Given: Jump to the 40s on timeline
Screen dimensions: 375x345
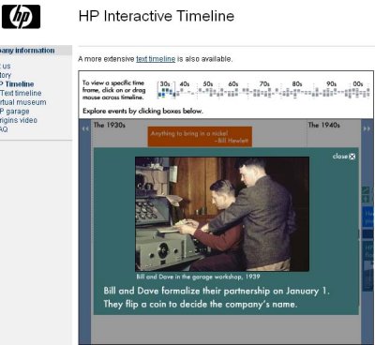Looking at the screenshot, I should (185, 84).
